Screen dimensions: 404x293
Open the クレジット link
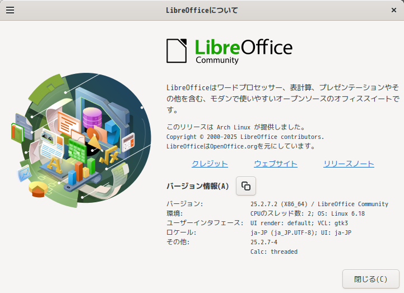(x=210, y=164)
